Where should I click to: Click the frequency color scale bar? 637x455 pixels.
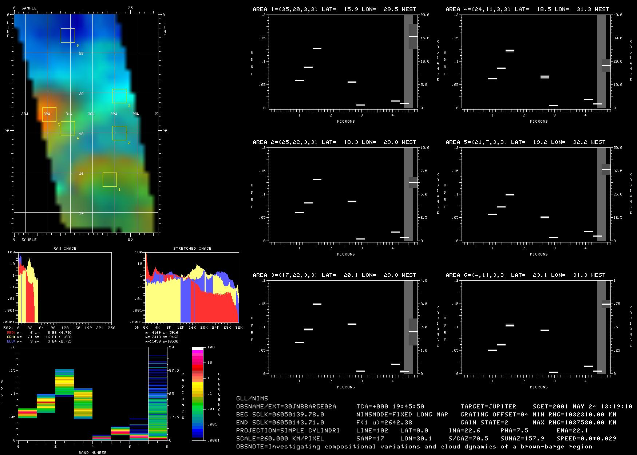coord(197,393)
